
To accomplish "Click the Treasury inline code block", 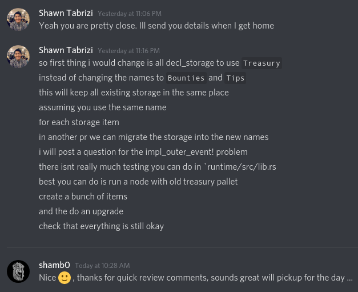I will coord(262,63).
